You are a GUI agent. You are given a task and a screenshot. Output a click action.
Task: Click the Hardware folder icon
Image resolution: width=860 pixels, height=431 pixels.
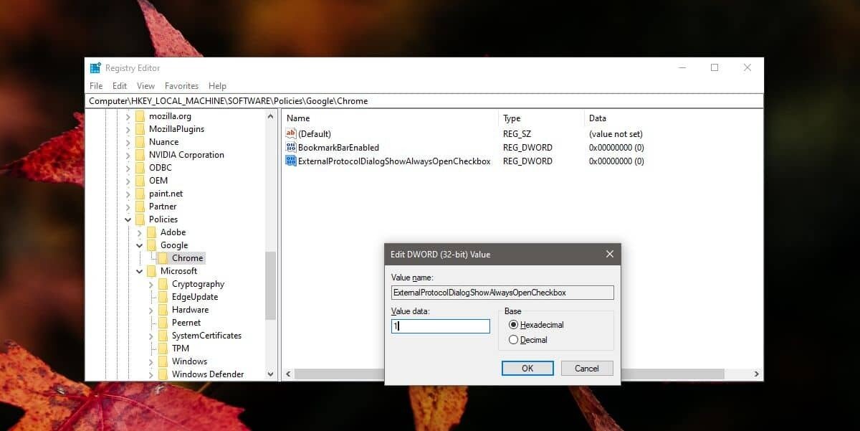pos(163,310)
